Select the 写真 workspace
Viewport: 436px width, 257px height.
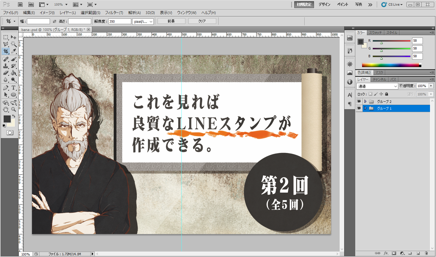[359, 4]
